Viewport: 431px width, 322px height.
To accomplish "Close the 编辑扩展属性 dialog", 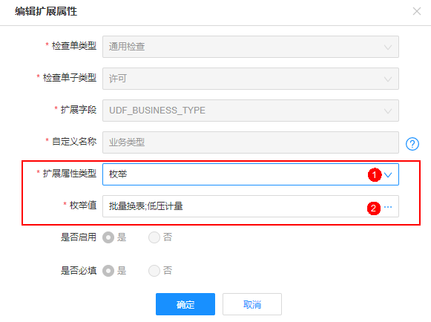I will tap(417, 11).
